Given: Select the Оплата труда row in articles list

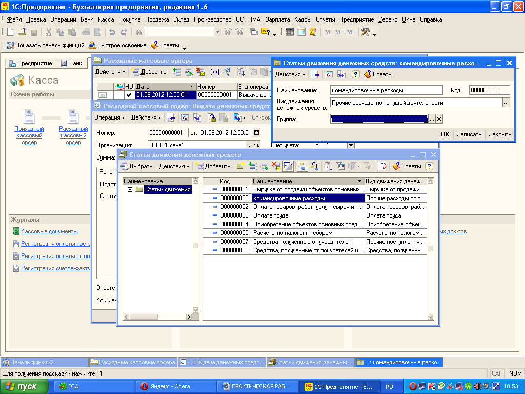Looking at the screenshot, I should point(315,215).
